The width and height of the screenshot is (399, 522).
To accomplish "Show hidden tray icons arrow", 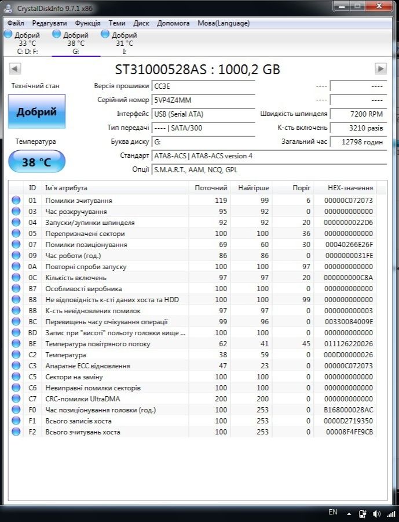I will click(349, 514).
